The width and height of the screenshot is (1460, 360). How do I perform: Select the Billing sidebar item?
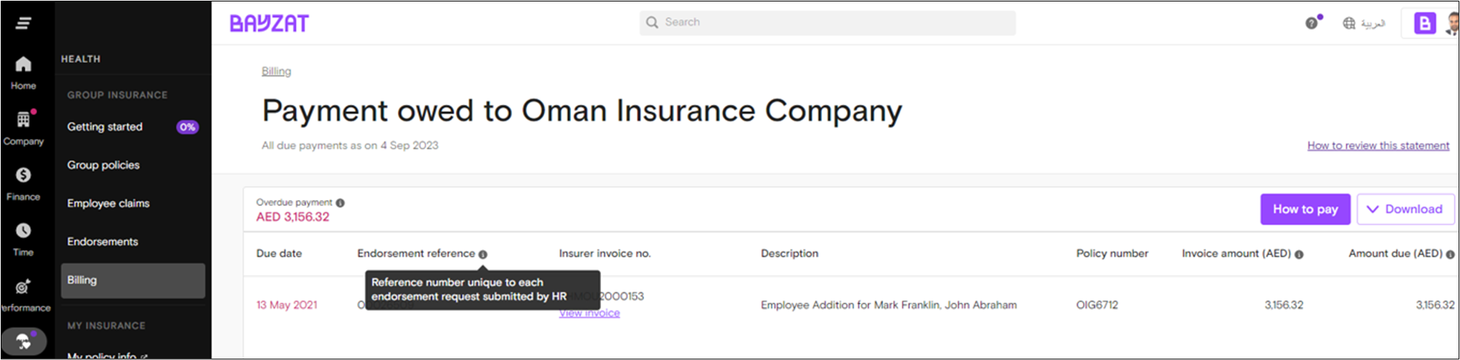(x=133, y=281)
